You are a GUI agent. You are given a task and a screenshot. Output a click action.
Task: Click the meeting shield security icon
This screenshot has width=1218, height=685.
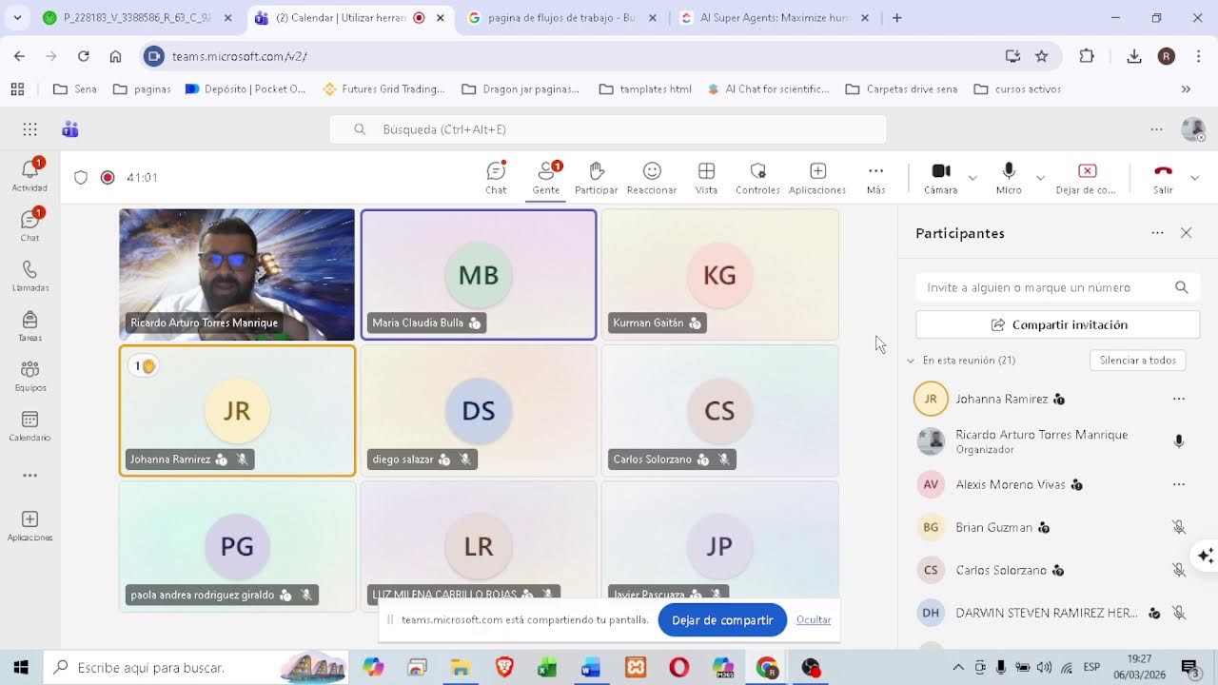click(x=81, y=177)
